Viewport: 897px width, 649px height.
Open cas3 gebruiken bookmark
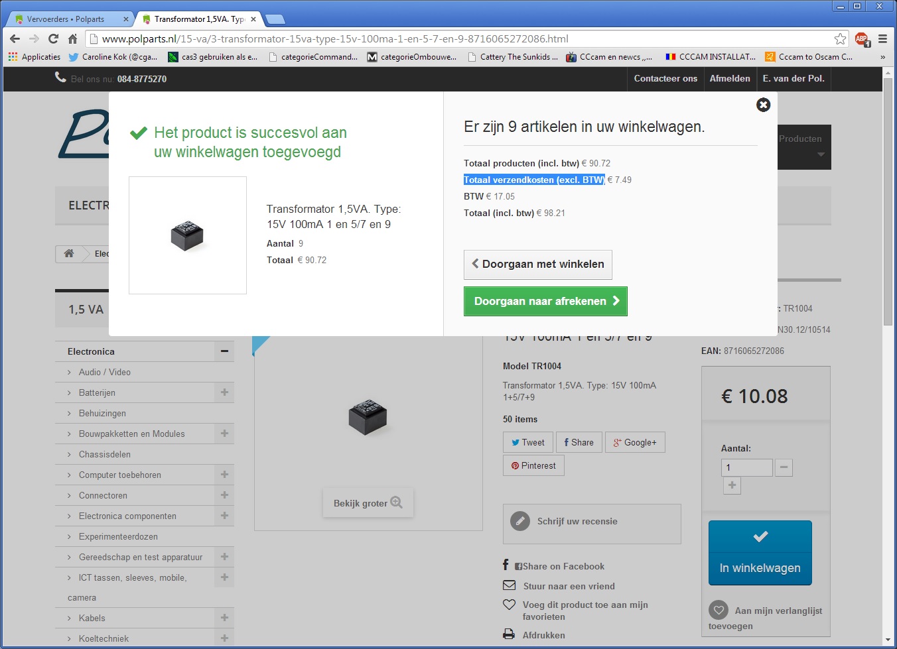point(213,57)
